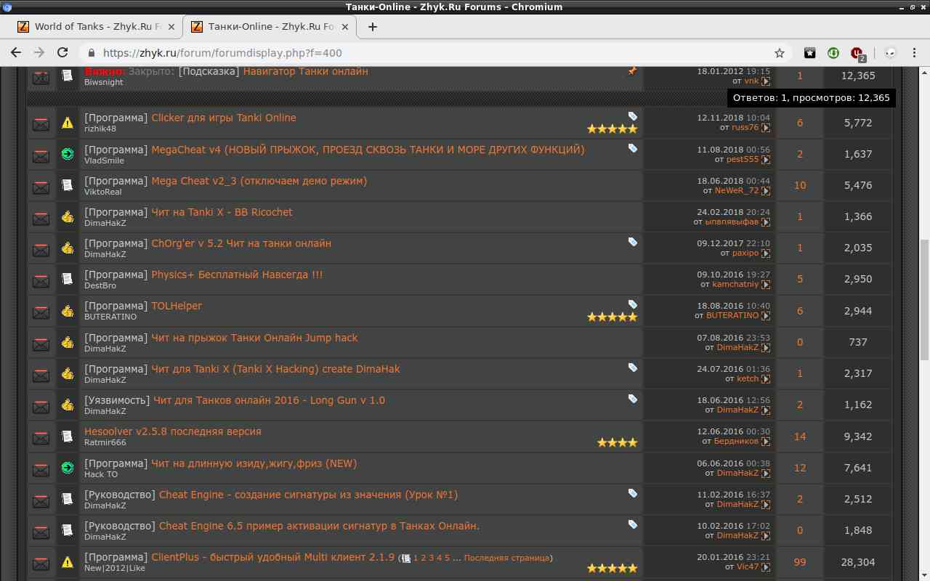Click the envelope icon beside Hesoolver thread
The height and width of the screenshot is (581, 930).
[41, 436]
